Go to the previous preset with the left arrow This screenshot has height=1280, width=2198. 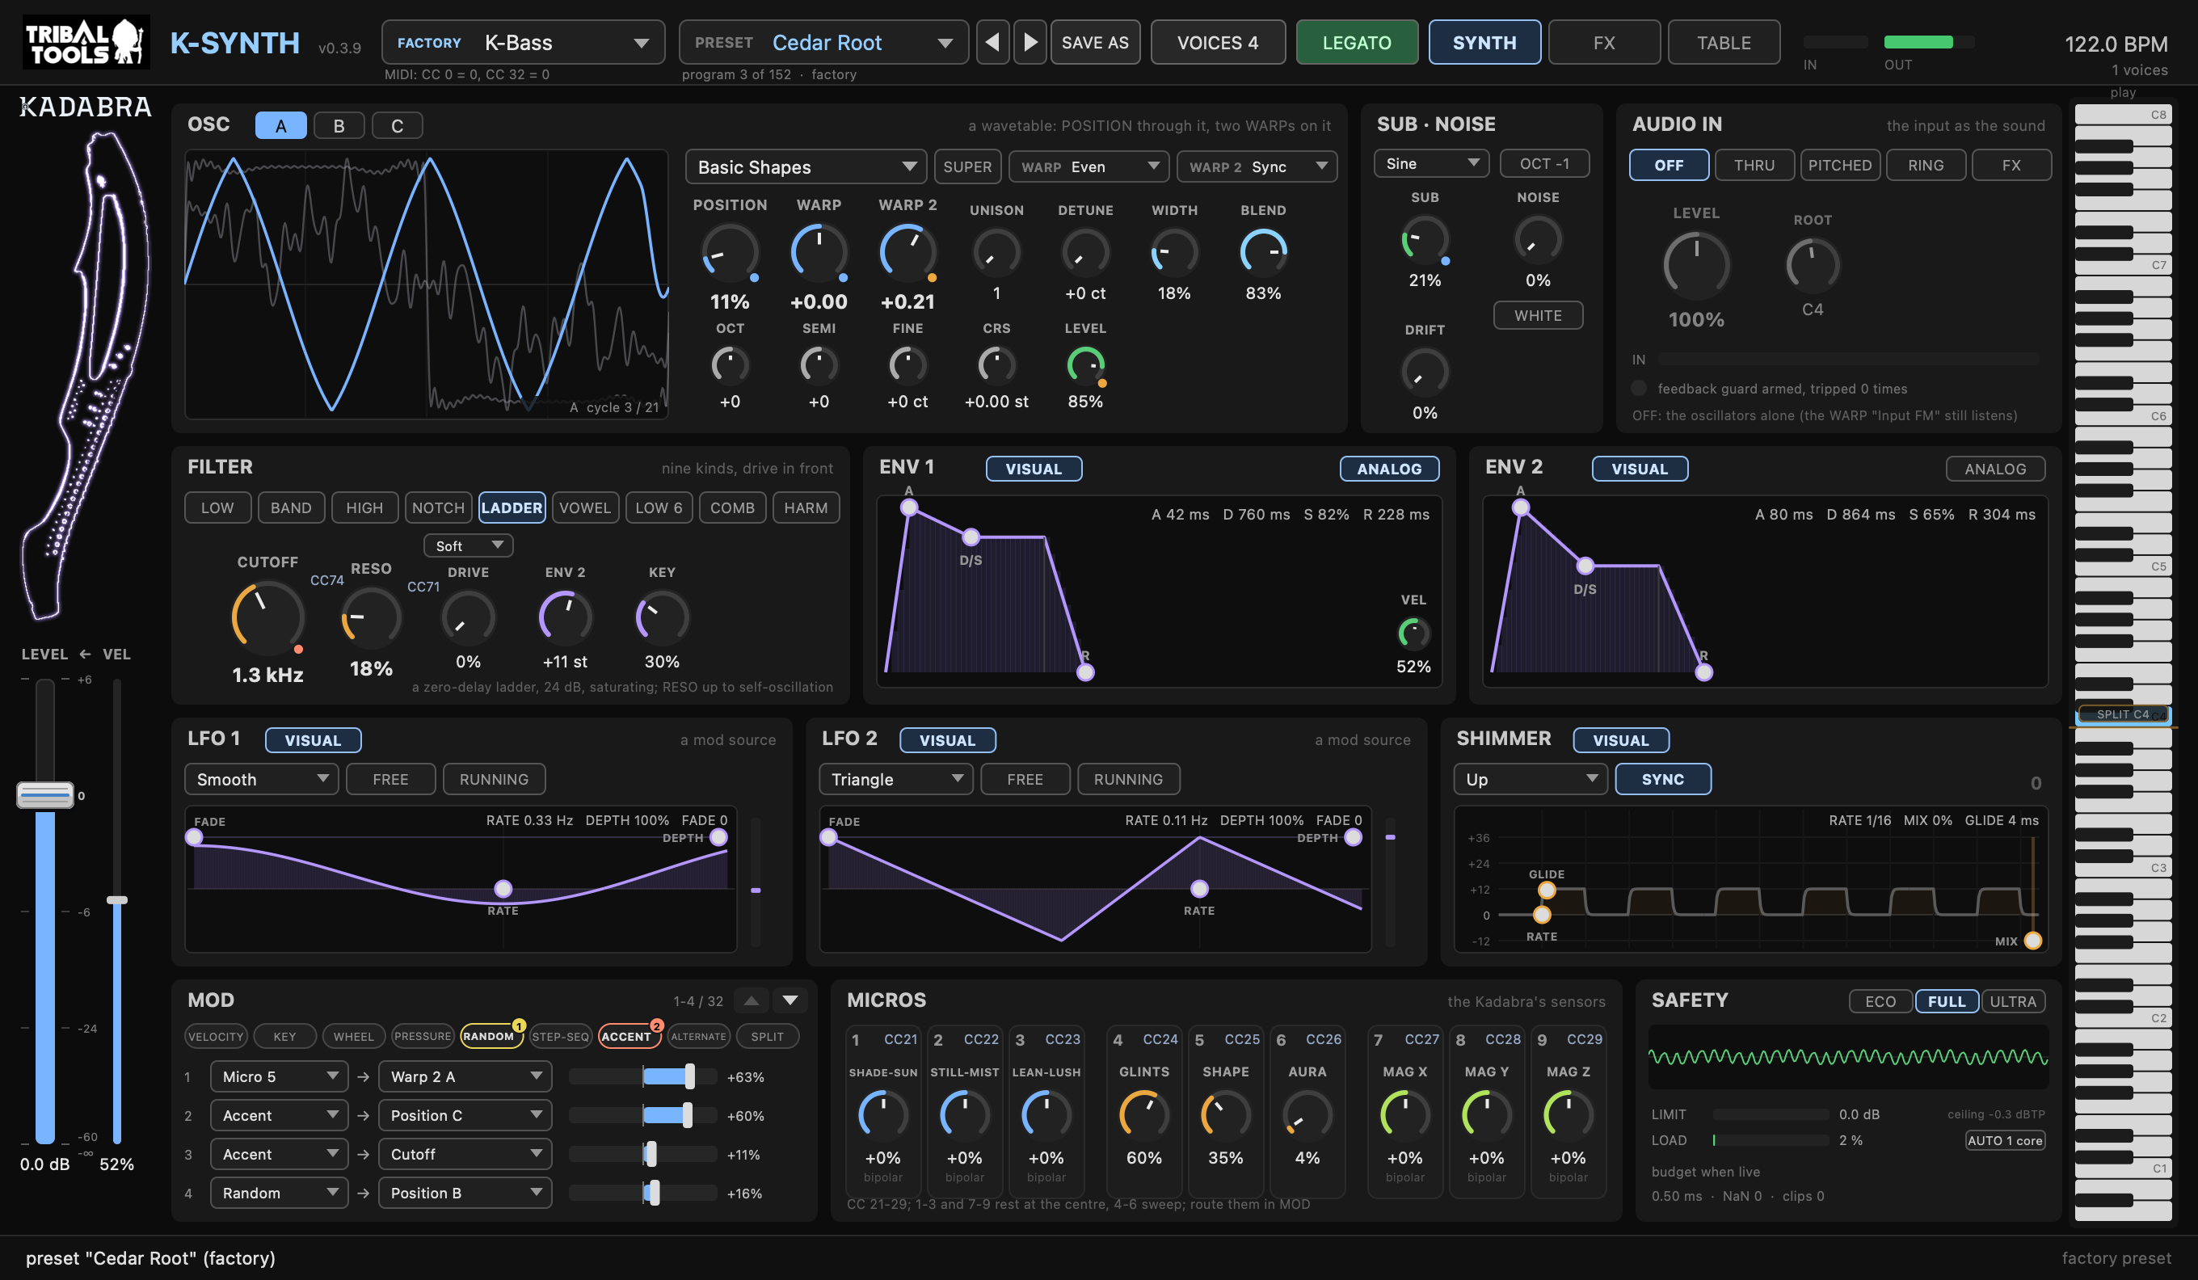point(992,43)
